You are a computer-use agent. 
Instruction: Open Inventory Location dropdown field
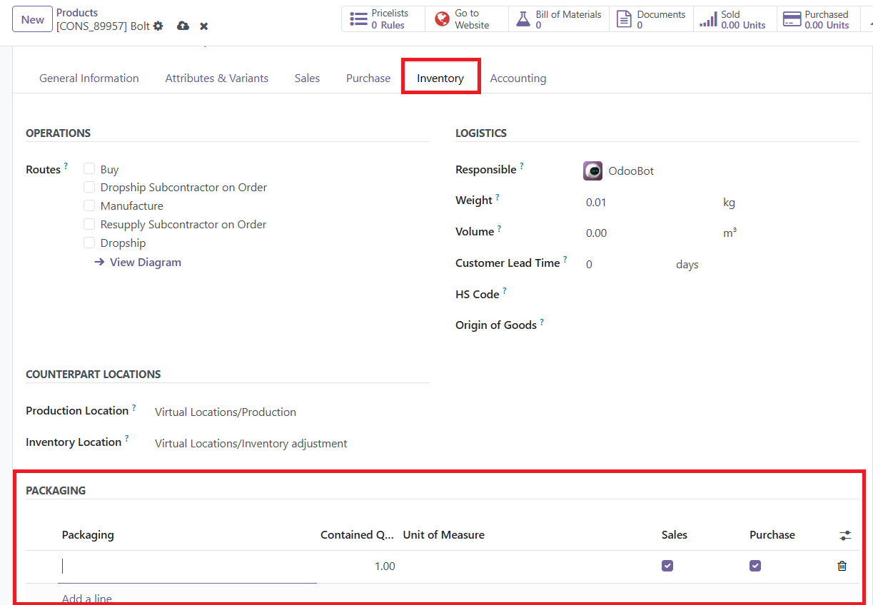[291, 443]
